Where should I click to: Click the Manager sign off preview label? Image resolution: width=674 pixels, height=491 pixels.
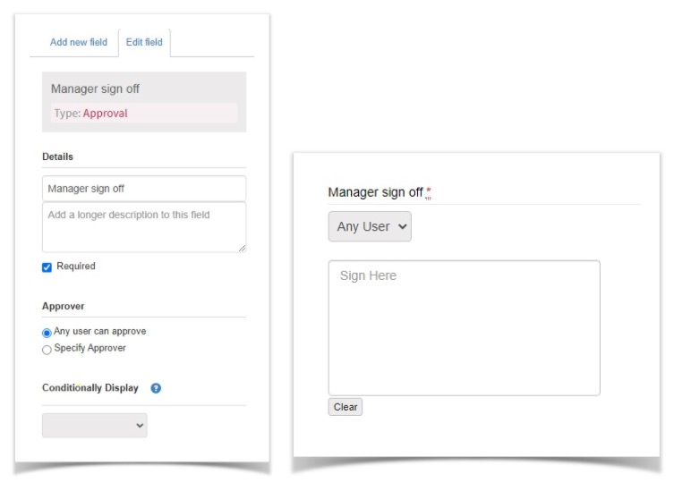(375, 192)
